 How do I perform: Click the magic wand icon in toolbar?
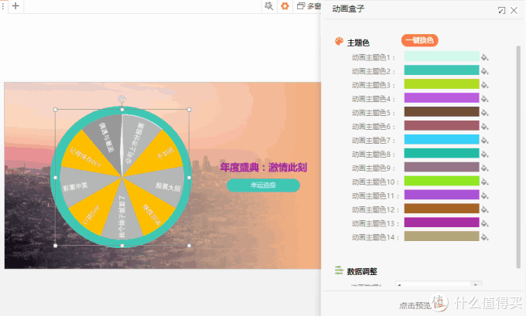[268, 6]
